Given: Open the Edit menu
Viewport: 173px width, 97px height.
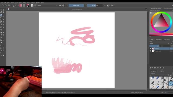Looking at the screenshot, I should tap(5, 3).
